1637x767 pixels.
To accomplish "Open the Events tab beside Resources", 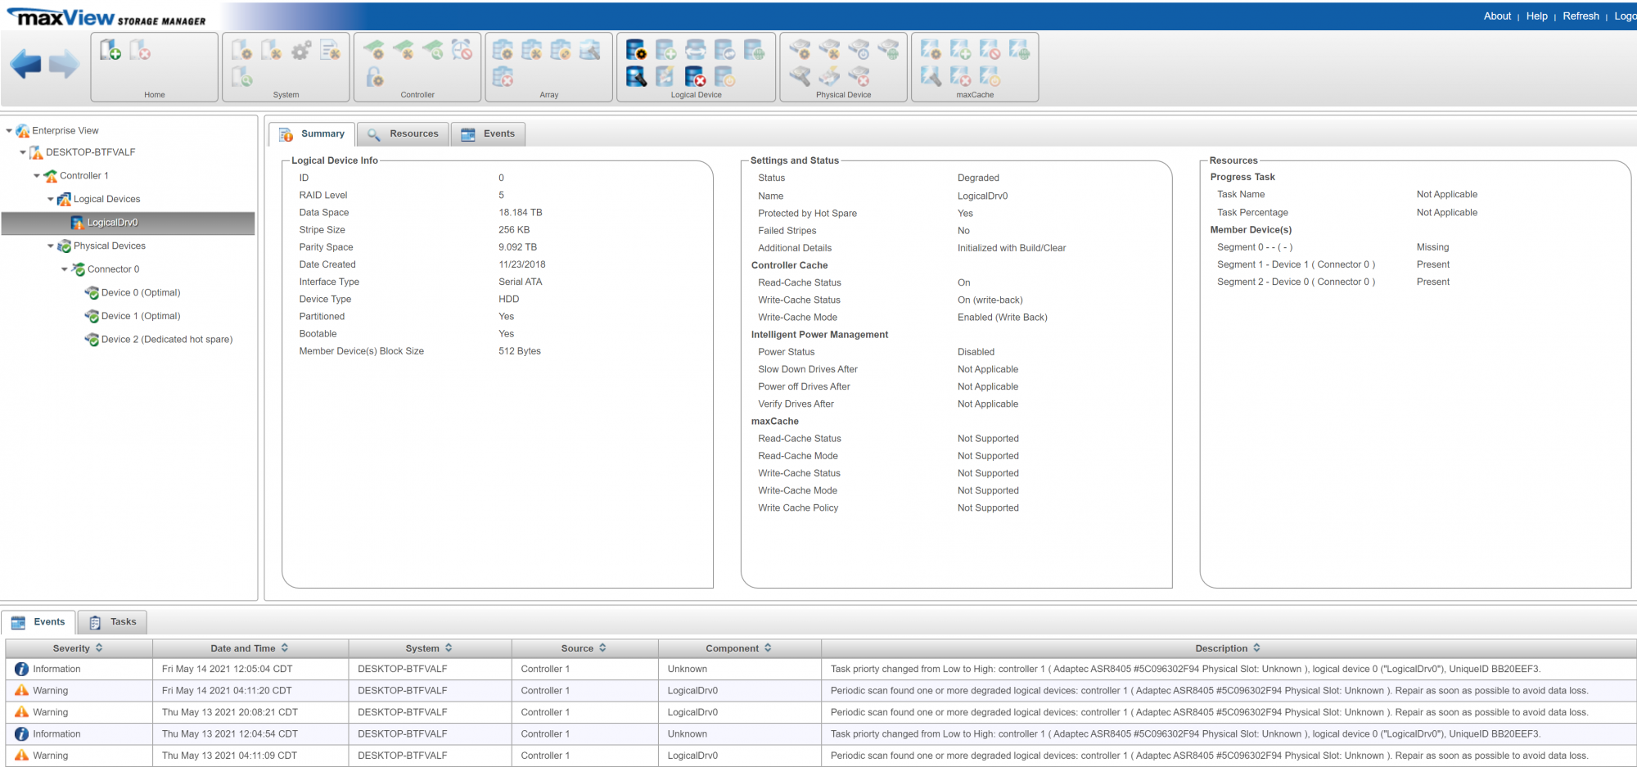I will 488,134.
